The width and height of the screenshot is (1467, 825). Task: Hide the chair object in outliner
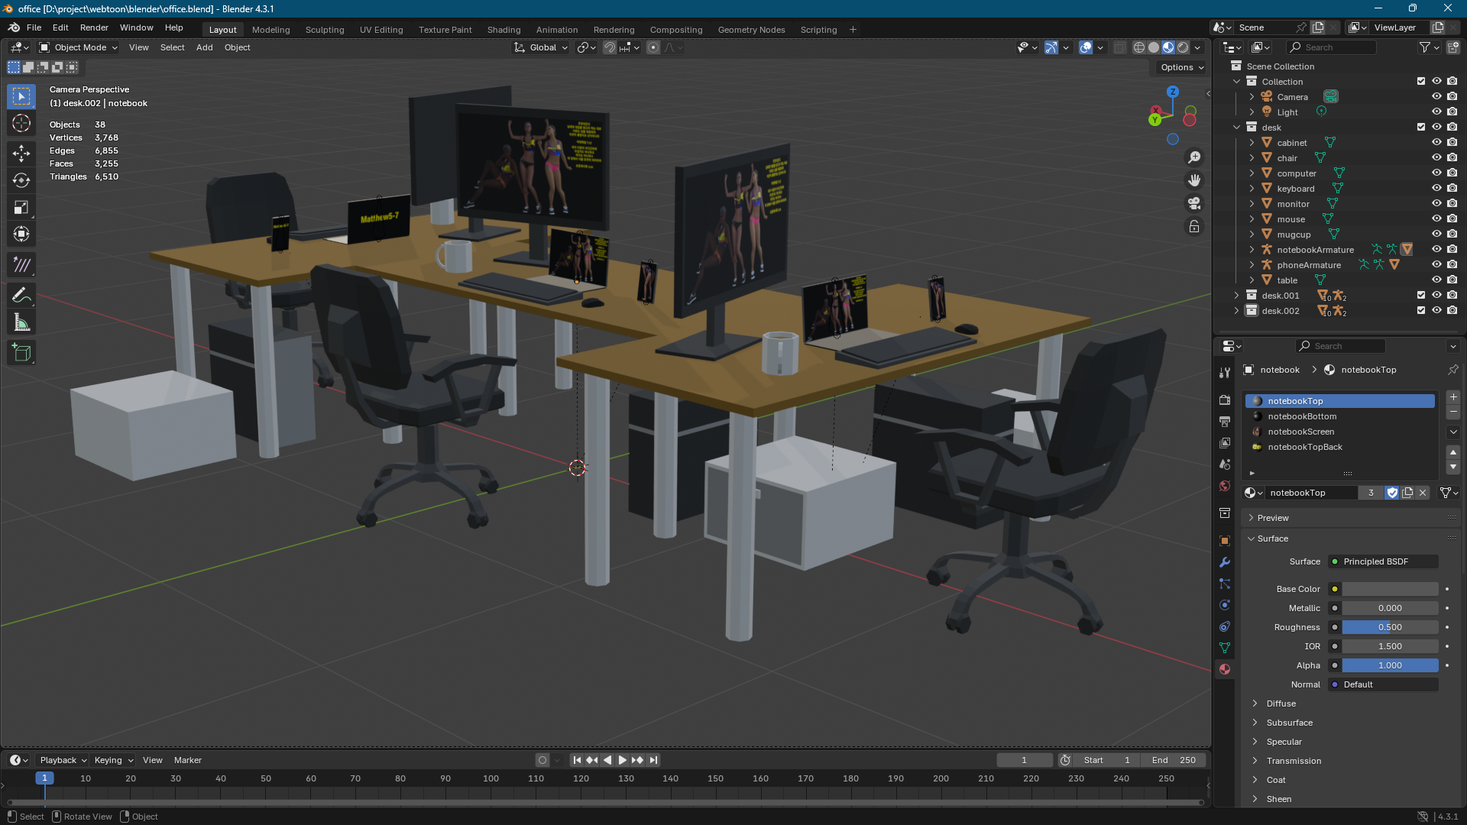pos(1436,158)
